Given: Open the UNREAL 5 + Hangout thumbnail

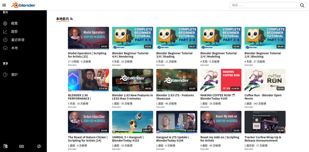Looking at the screenshot, I should coord(132,122).
